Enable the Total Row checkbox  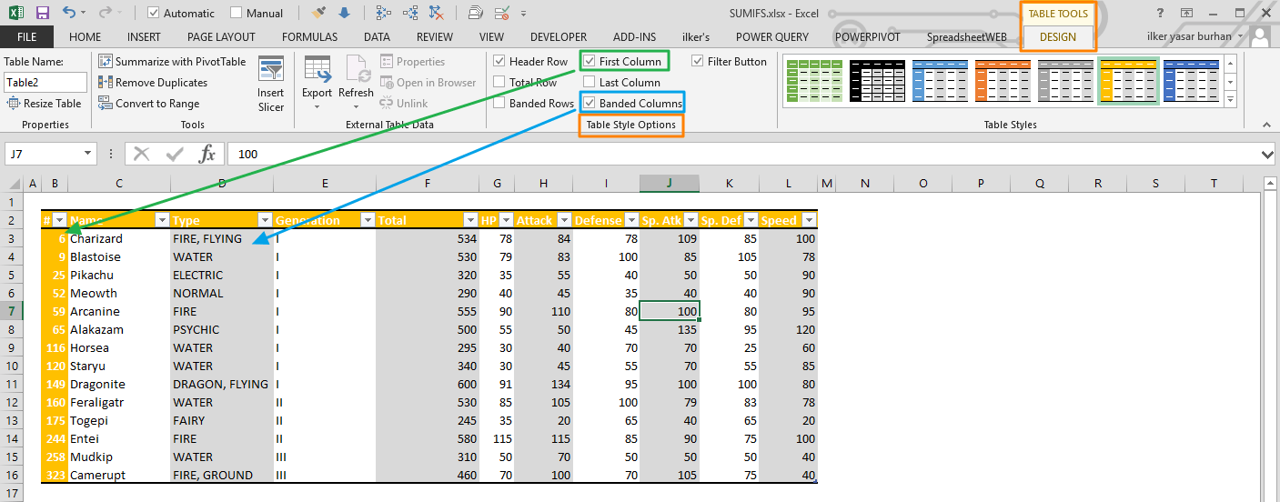499,83
